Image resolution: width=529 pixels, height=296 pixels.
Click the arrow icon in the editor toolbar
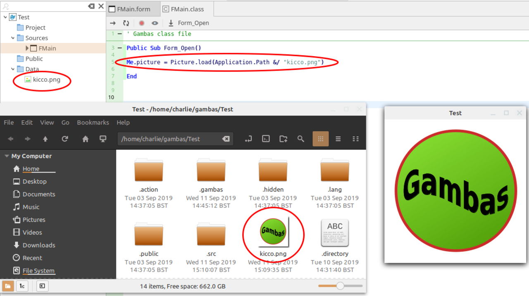coord(113,23)
